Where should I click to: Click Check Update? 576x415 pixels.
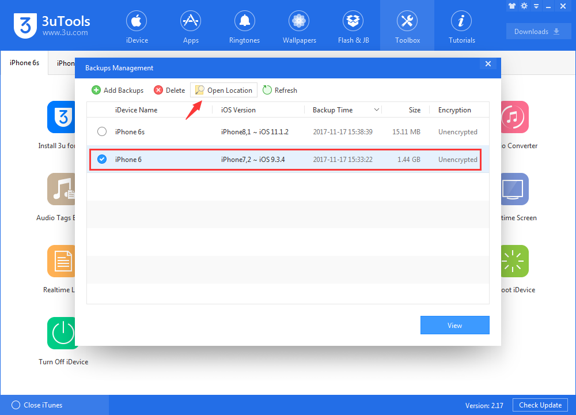pos(540,405)
